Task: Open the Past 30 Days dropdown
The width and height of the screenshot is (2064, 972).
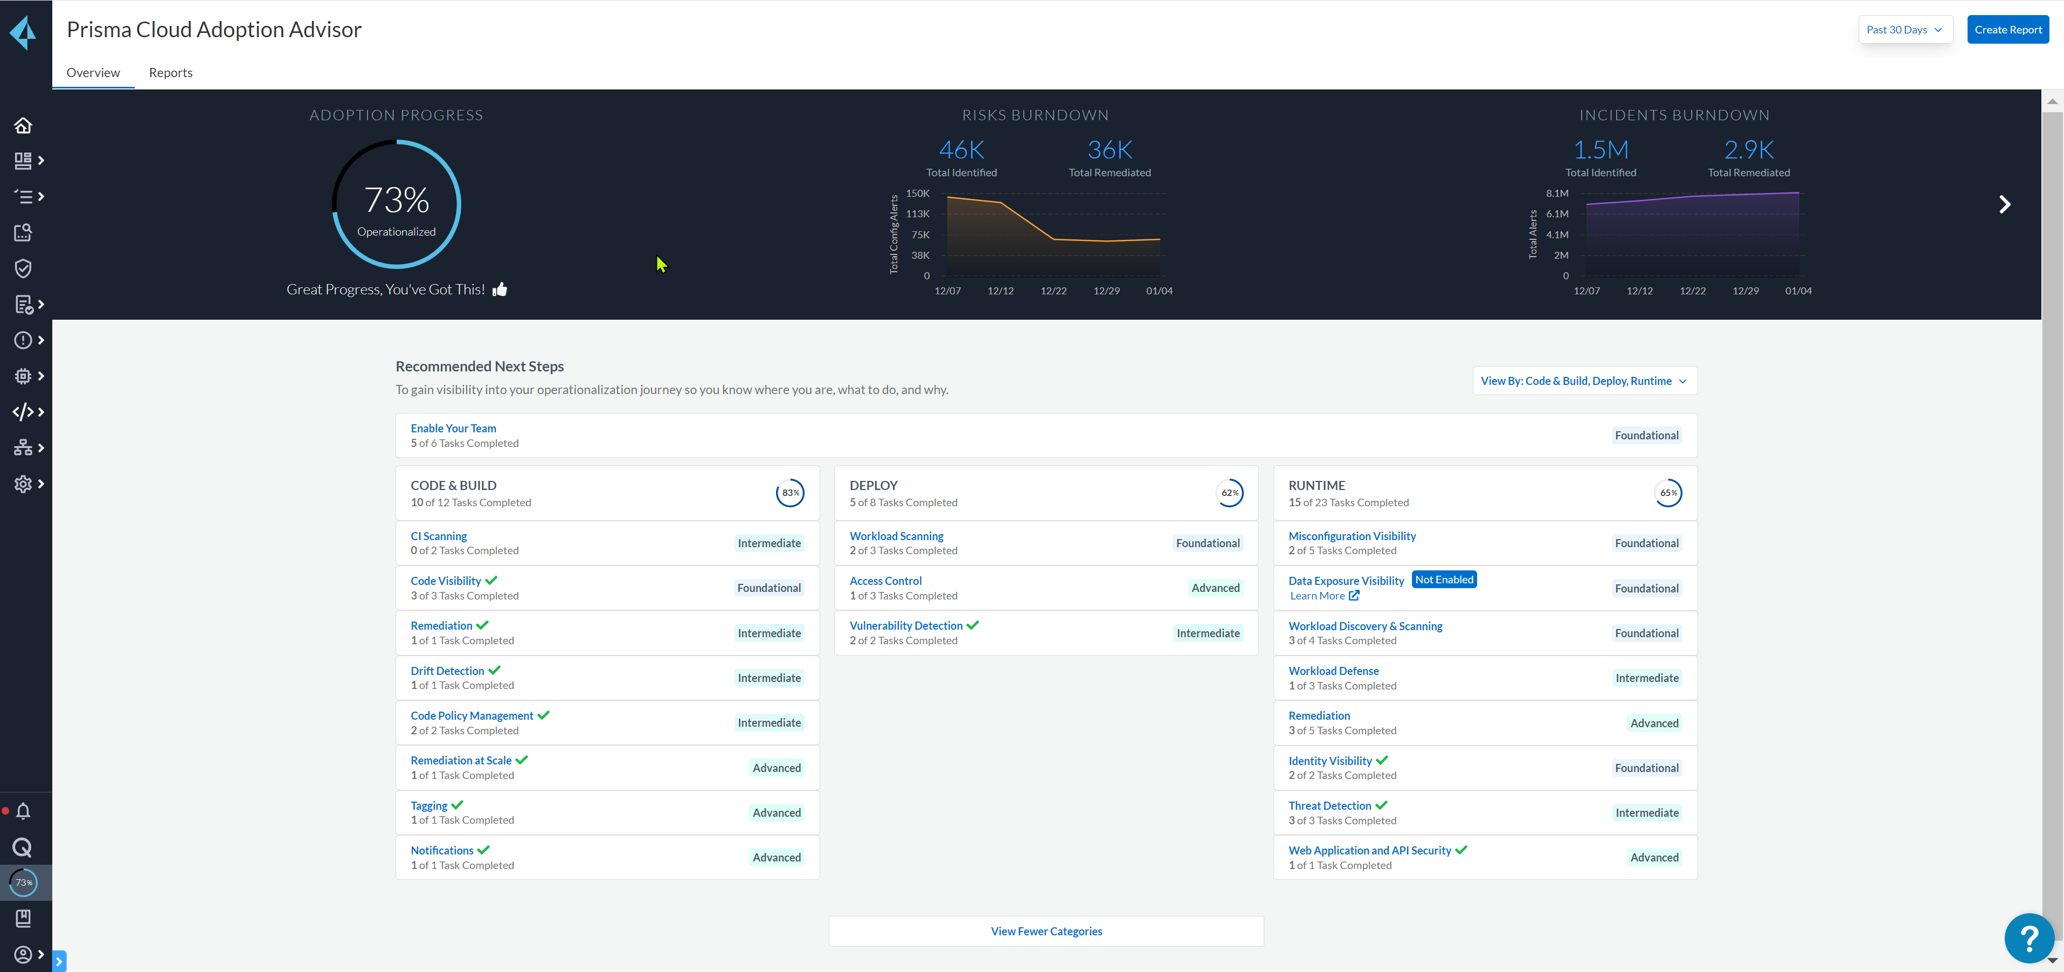Action: click(x=1904, y=30)
